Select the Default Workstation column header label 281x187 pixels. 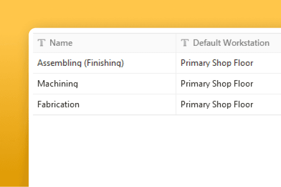(231, 43)
